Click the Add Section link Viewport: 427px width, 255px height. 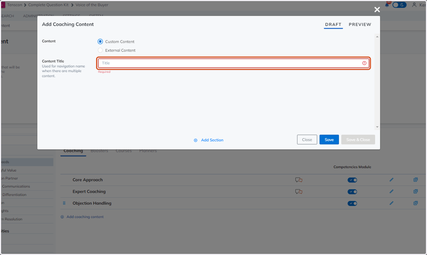point(212,140)
